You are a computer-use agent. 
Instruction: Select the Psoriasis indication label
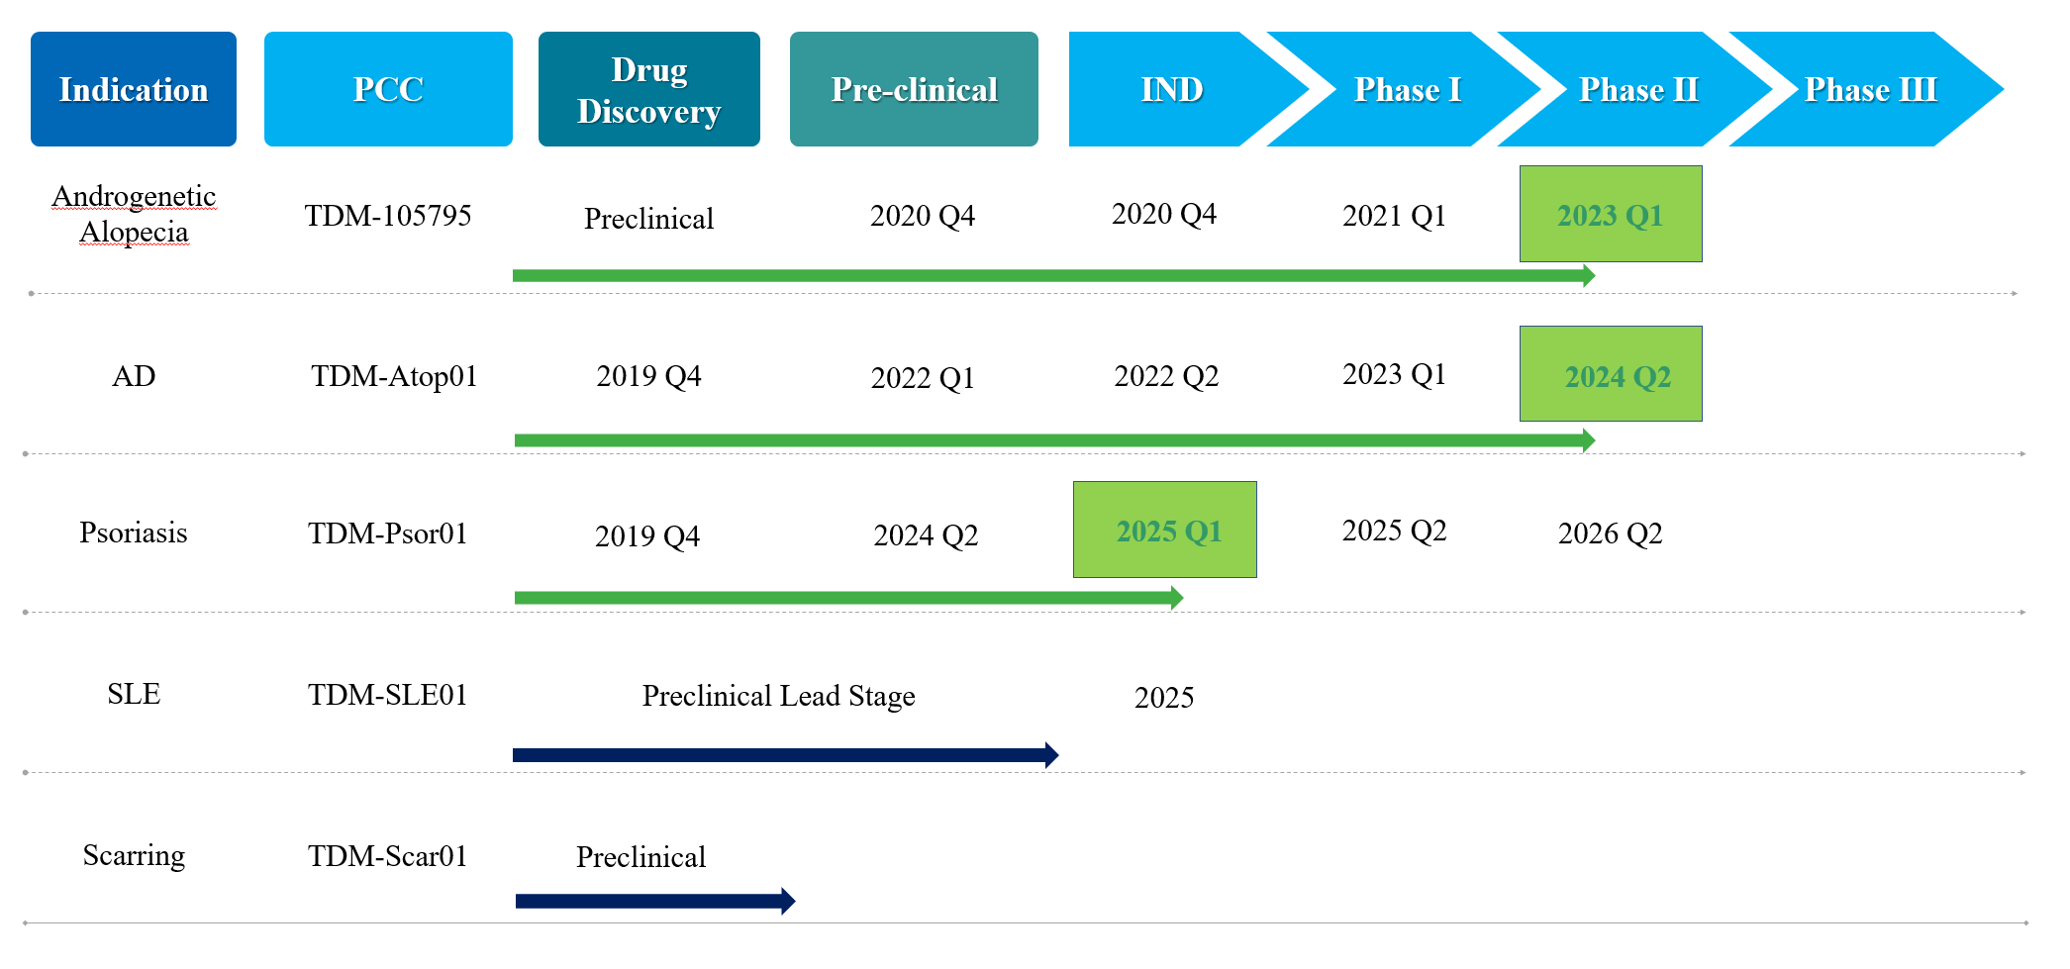pos(134,533)
